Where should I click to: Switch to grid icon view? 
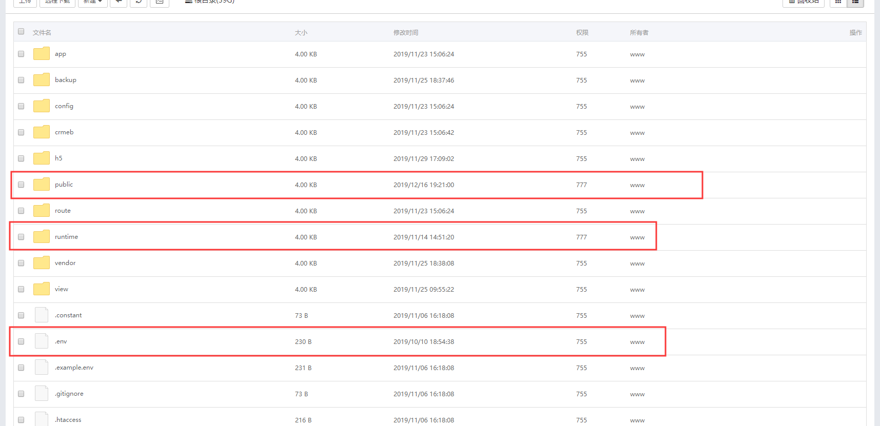tap(838, 2)
